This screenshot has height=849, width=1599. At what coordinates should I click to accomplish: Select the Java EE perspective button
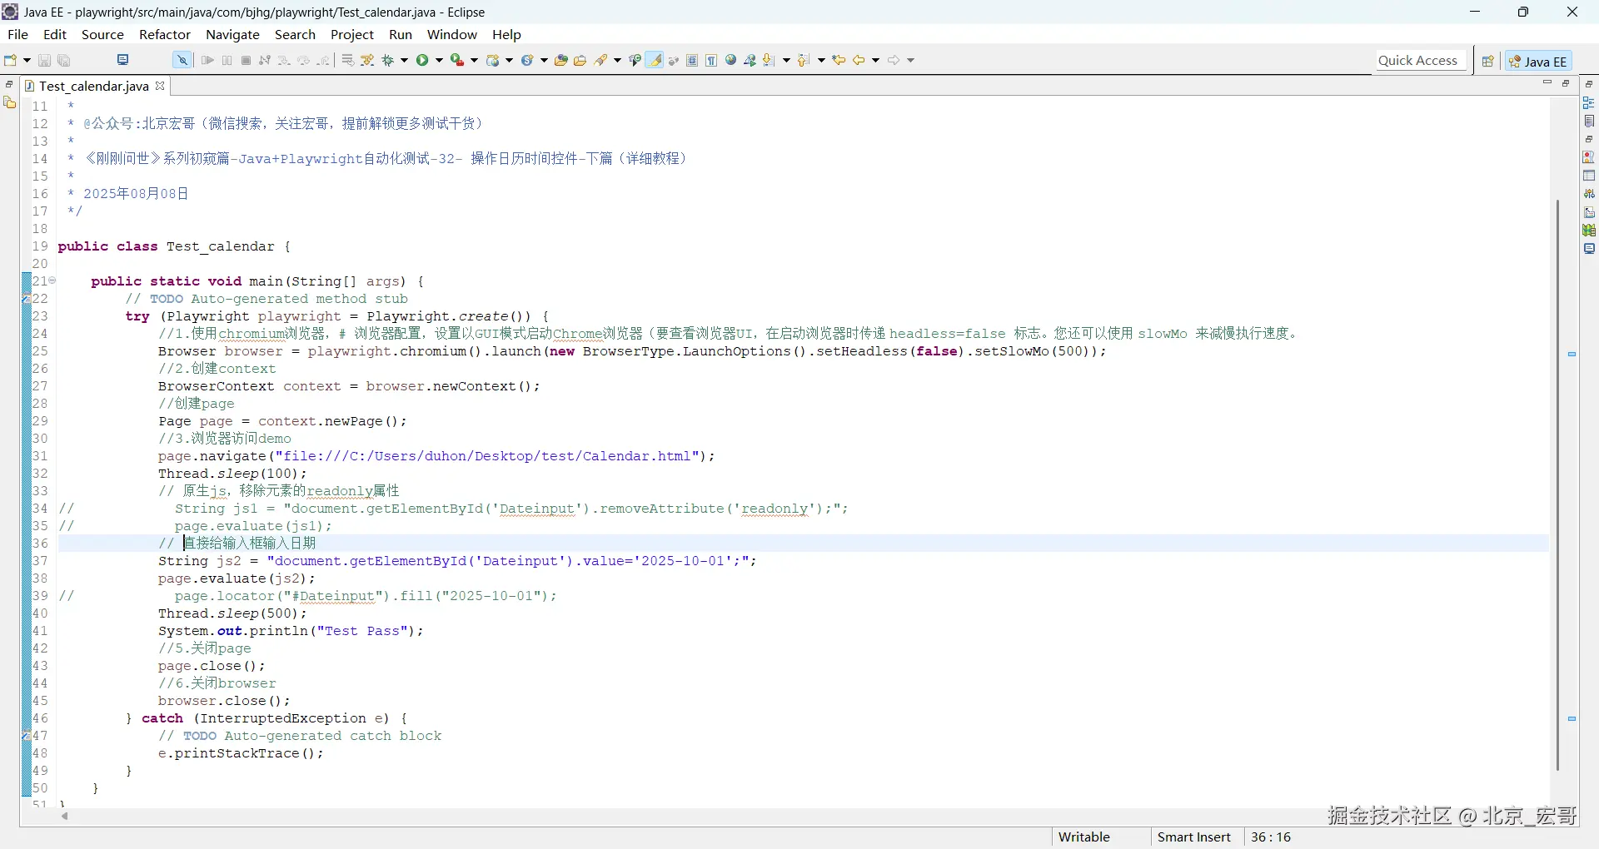click(x=1538, y=61)
